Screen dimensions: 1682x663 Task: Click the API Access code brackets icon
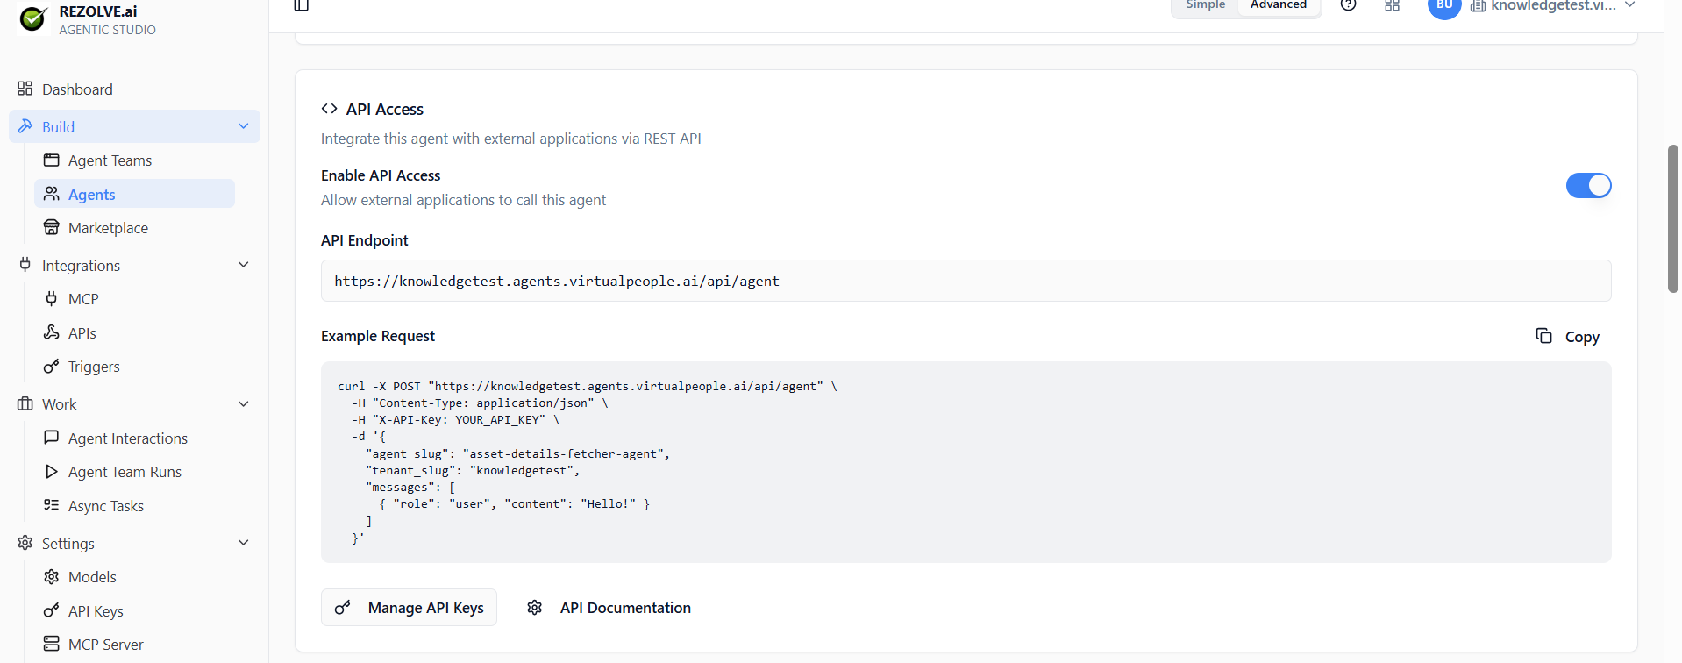click(330, 109)
